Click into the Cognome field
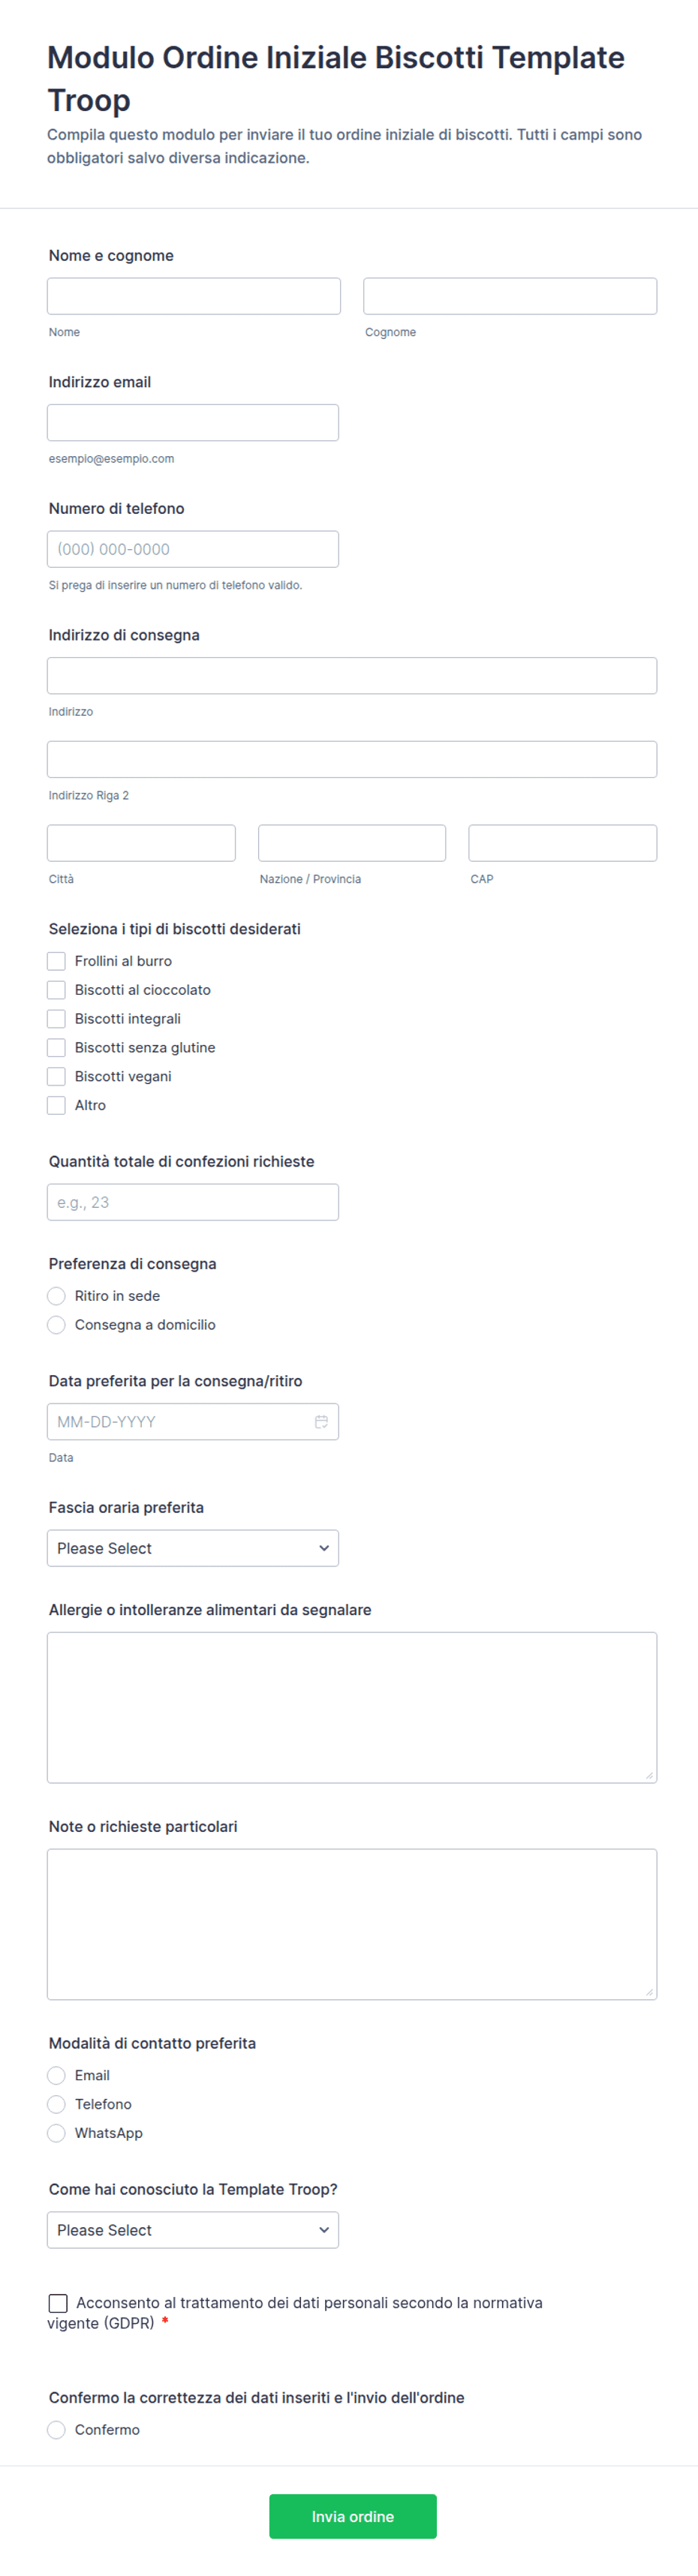Image resolution: width=698 pixels, height=2576 pixels. coord(510,296)
